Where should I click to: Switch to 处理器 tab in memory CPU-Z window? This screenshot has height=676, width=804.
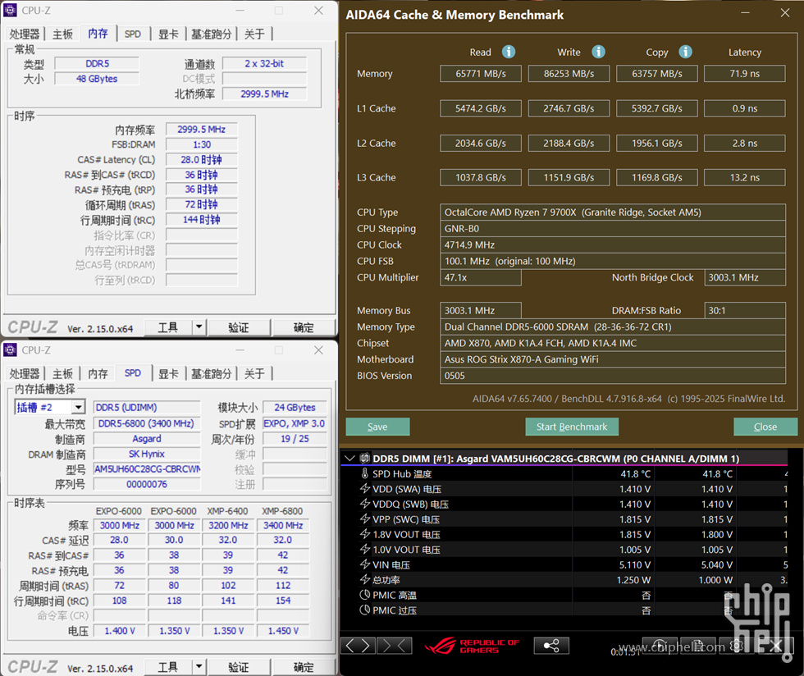24,34
